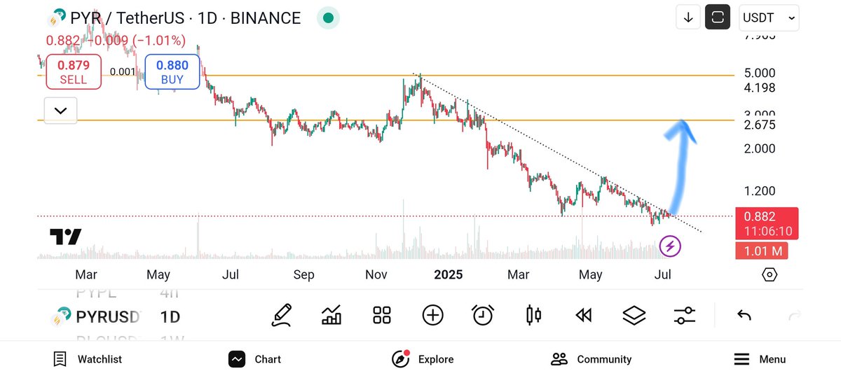
Task: Create an alert with alarm clock icon
Action: click(483, 316)
